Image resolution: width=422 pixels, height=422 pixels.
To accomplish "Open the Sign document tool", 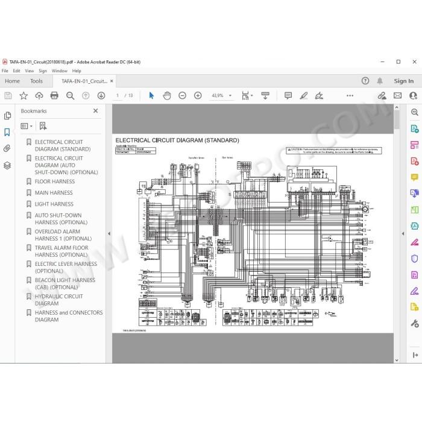I will (319, 95).
